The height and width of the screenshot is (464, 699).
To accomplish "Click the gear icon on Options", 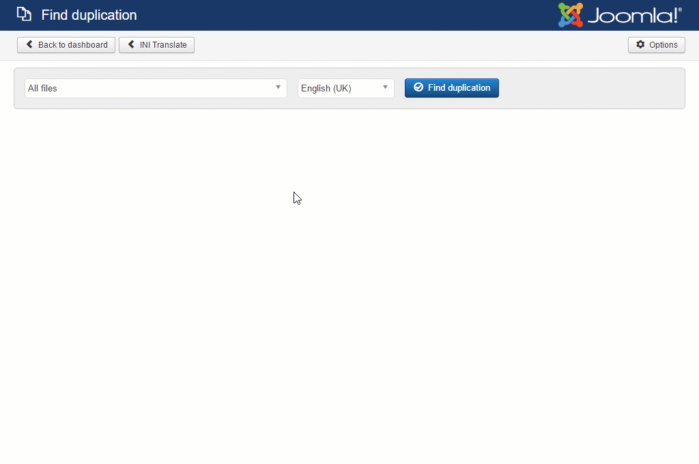I will (640, 44).
